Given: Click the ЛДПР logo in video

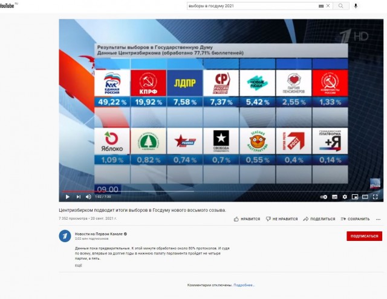Looking at the screenshot, I should point(185,83).
